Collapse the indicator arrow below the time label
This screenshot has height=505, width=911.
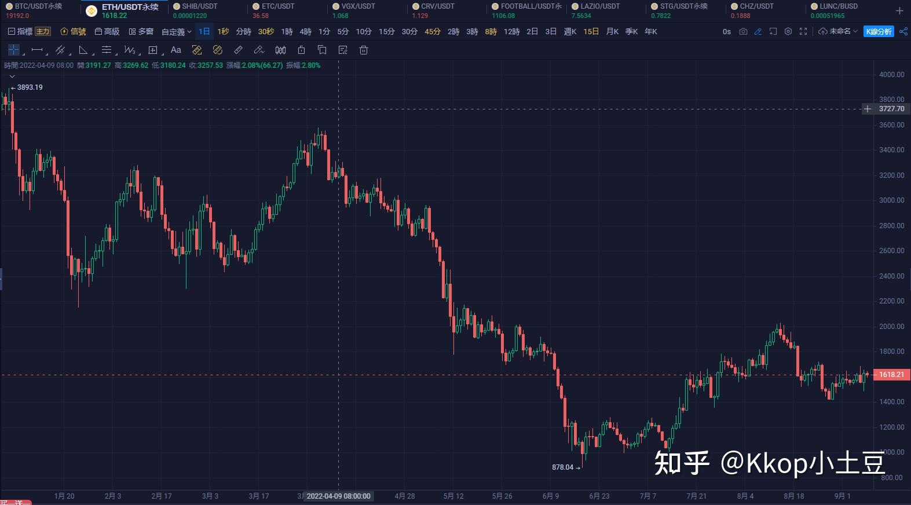click(x=12, y=76)
